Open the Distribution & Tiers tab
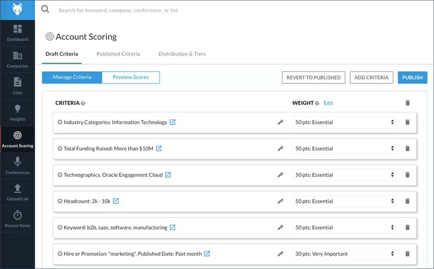This screenshot has width=434, height=269. [x=182, y=54]
